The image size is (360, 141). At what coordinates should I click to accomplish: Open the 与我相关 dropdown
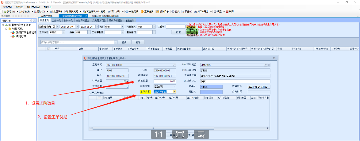[x=154, y=26]
